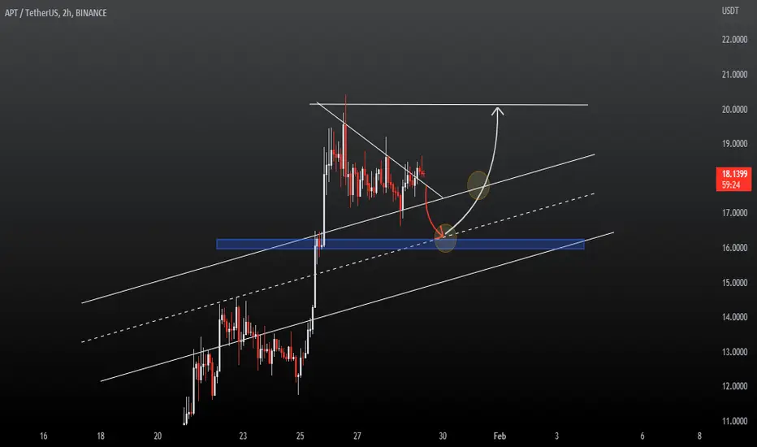Click the 13.0000 price axis label
This screenshot has width=757, height=447.
(x=734, y=352)
